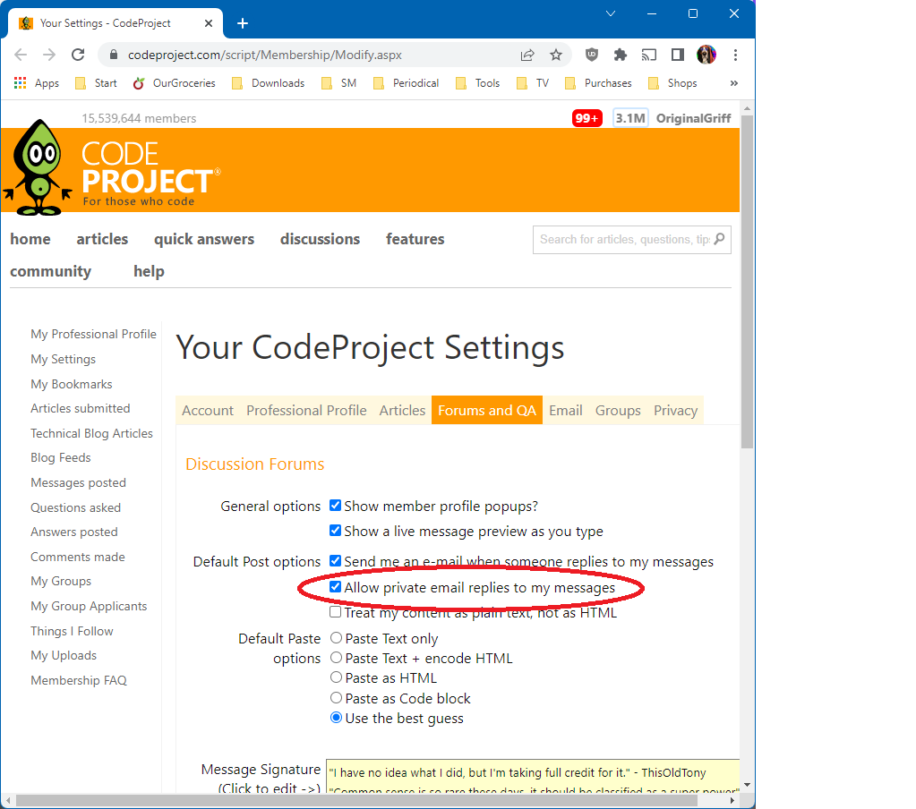
Task: Open the OurGroceries bookmark
Action: [174, 83]
